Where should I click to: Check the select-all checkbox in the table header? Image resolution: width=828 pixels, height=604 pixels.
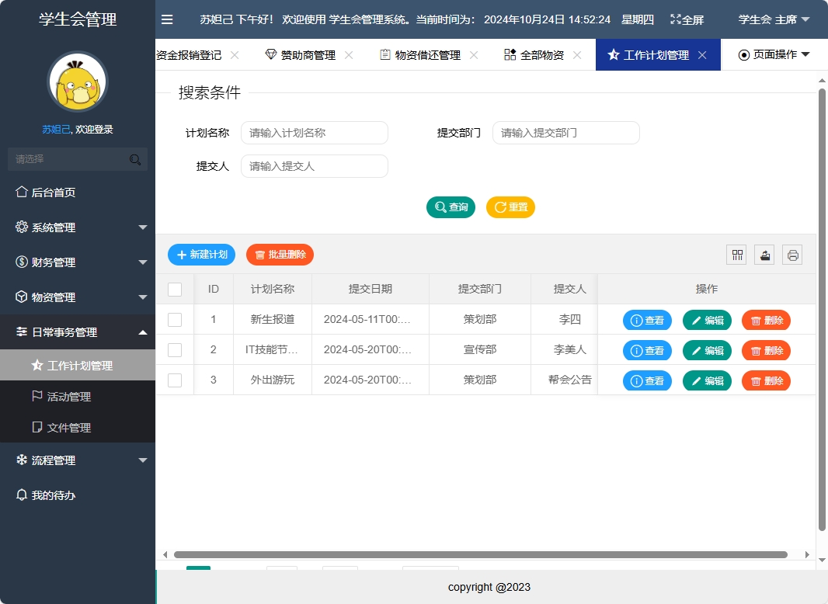[175, 288]
